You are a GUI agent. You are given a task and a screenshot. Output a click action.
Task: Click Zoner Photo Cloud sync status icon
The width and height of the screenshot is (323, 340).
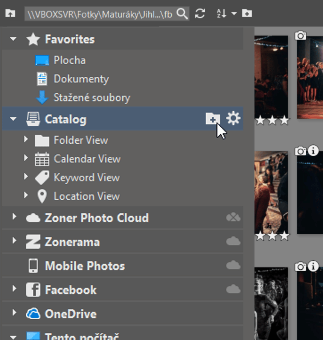(x=233, y=217)
